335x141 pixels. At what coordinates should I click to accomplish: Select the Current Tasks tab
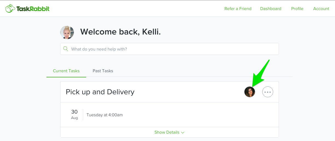(66, 71)
